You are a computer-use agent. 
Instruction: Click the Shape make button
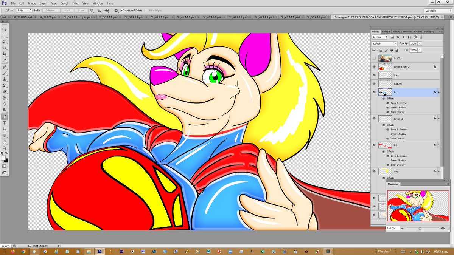click(80, 11)
